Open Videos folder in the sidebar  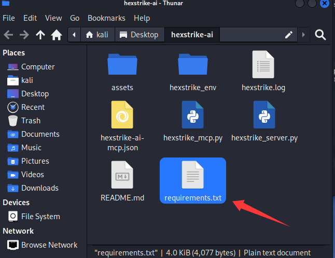click(25, 175)
